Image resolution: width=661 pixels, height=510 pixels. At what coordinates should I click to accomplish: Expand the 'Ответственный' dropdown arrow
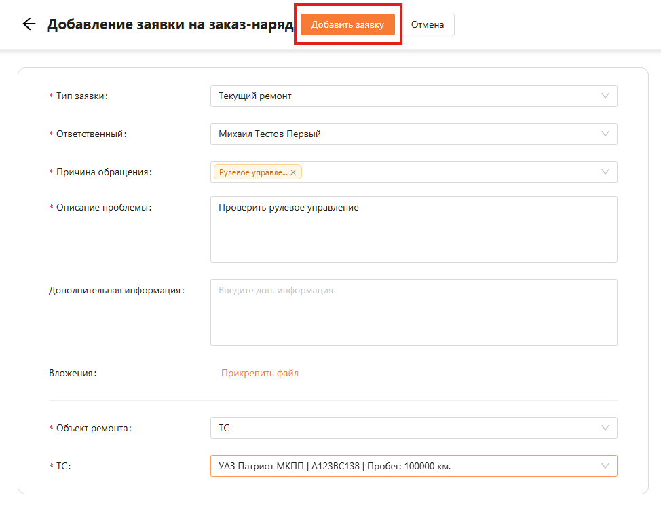pos(605,134)
